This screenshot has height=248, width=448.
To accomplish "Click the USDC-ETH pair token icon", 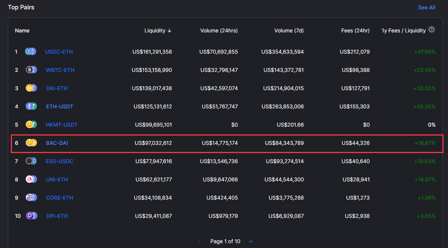I will pos(31,52).
